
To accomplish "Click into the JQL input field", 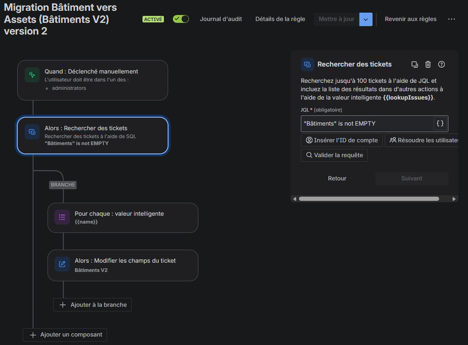I will [x=367, y=123].
